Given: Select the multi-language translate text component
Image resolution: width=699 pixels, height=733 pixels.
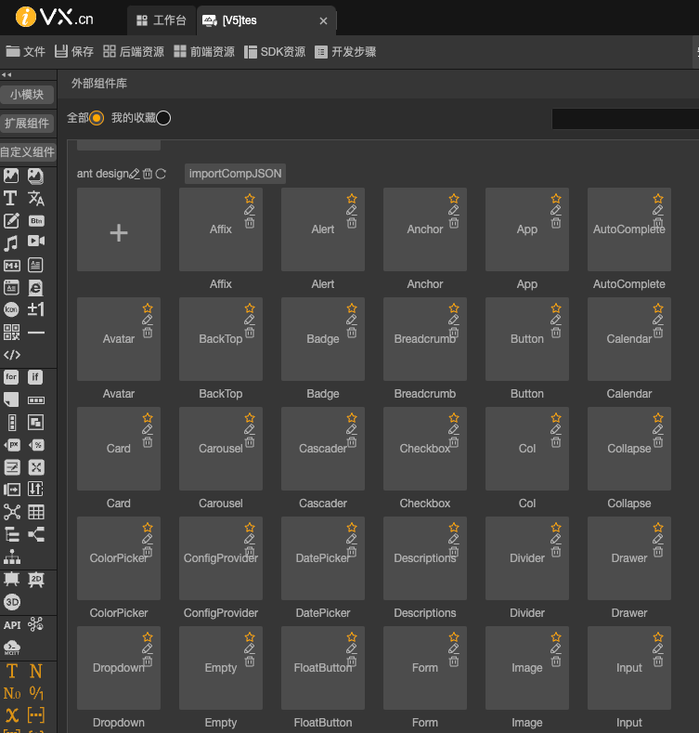Looking at the screenshot, I should 36,199.
